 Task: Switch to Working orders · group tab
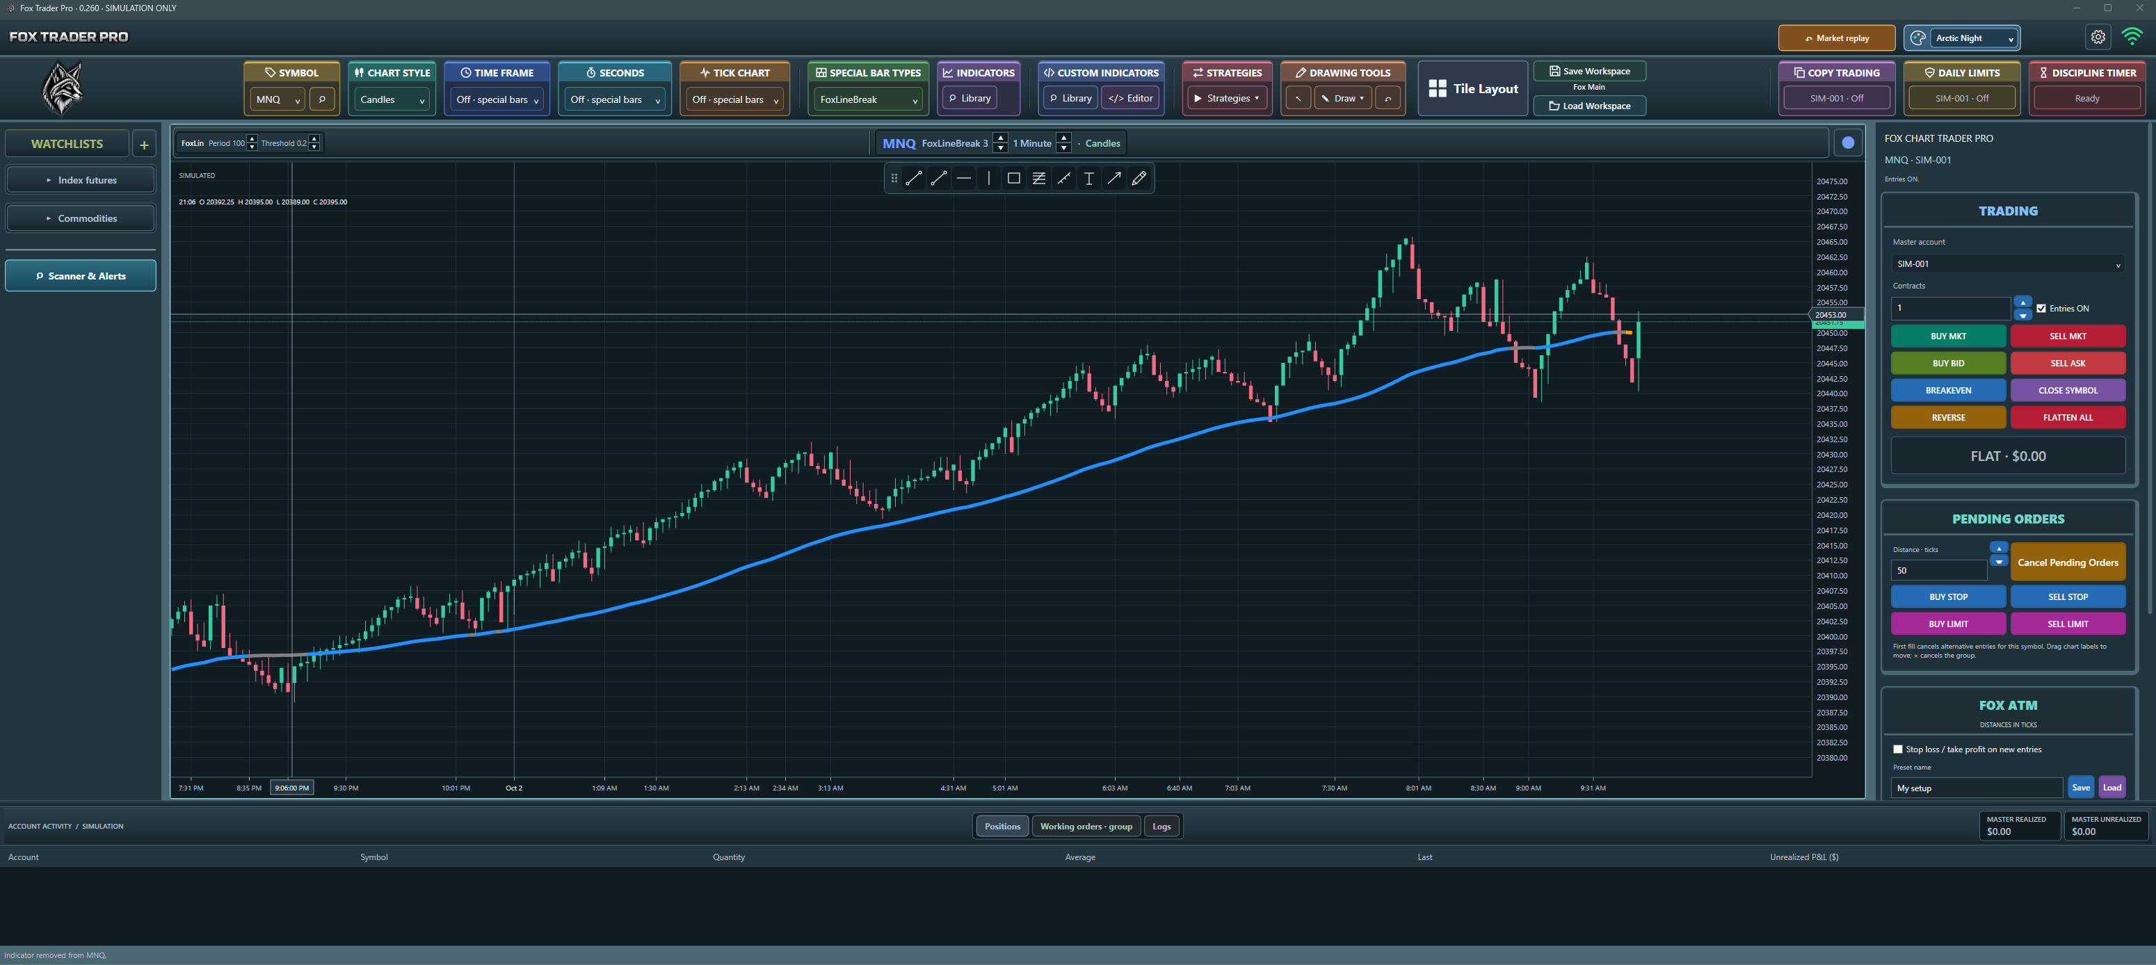[1086, 826]
